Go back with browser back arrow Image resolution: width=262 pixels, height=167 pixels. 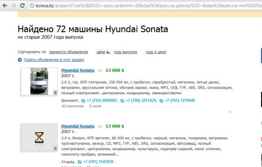5,5
